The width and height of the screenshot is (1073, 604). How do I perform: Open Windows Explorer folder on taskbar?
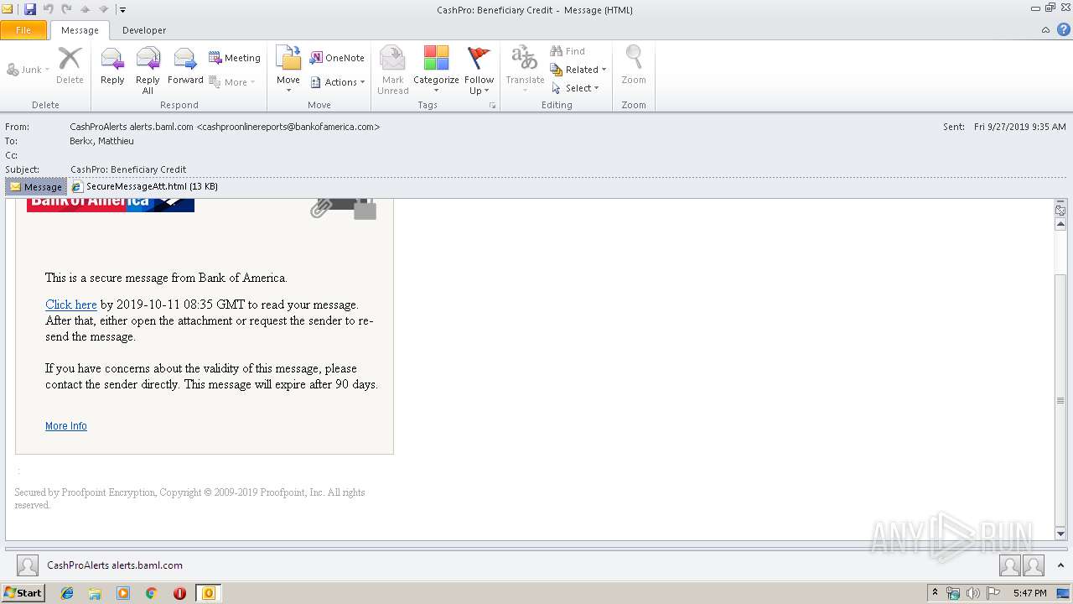95,593
